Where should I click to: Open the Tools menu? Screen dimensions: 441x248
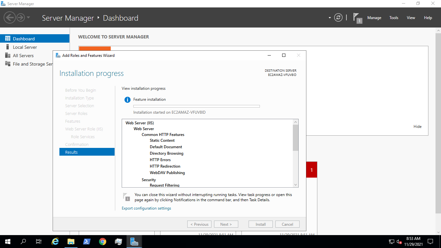[x=394, y=17]
